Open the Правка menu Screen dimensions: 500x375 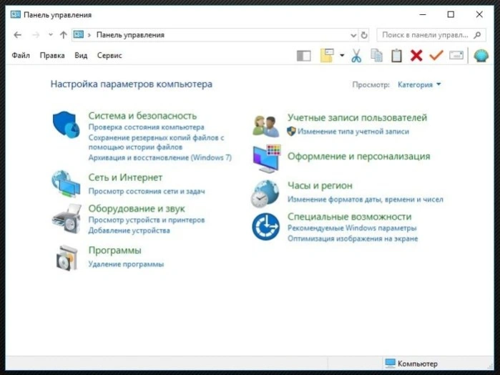coord(52,56)
